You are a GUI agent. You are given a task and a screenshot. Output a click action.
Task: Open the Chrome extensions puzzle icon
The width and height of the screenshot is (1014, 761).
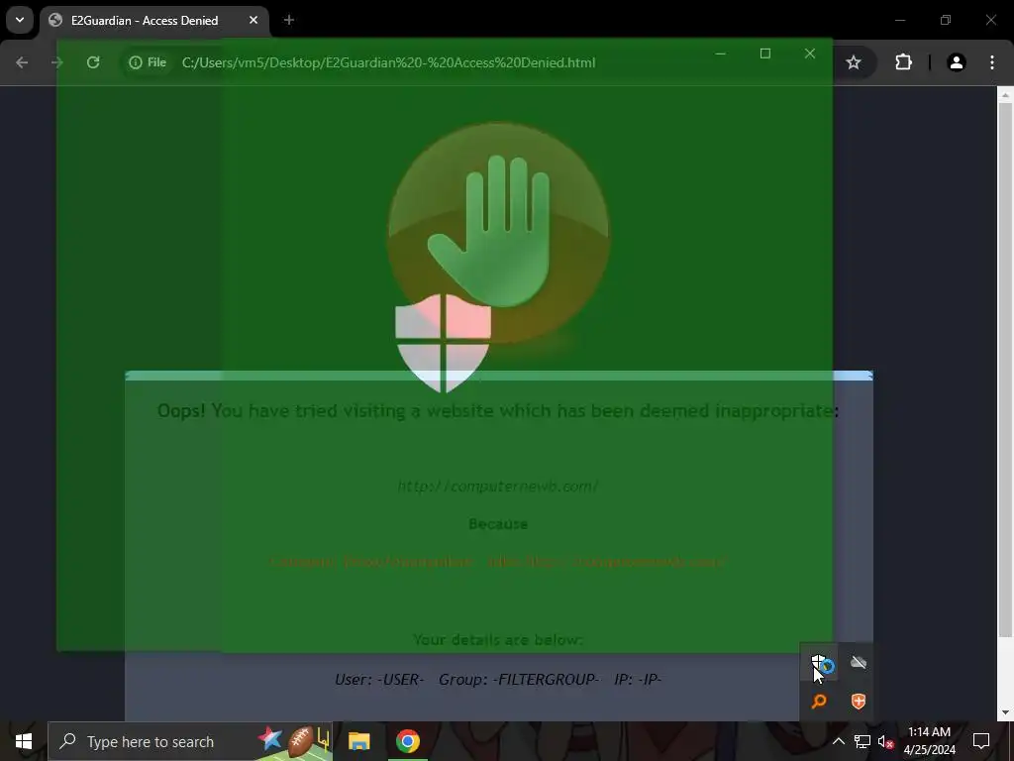[x=903, y=62]
